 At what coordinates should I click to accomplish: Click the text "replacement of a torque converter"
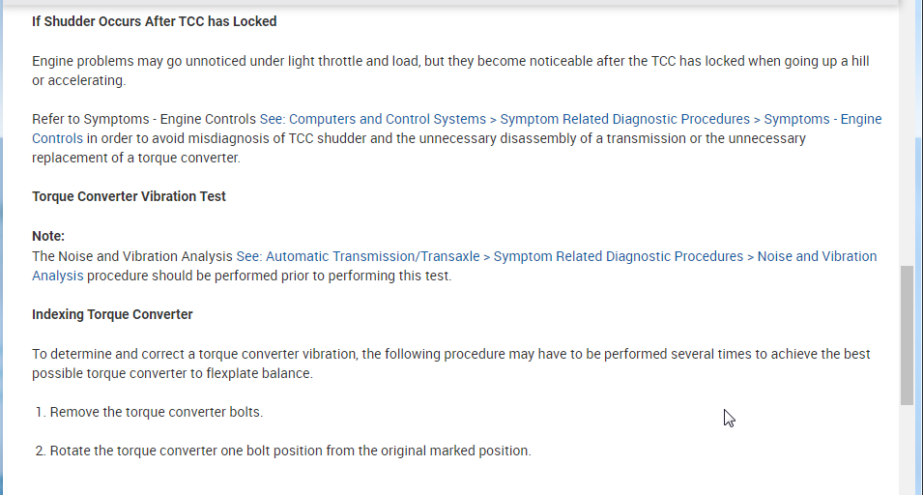(136, 158)
